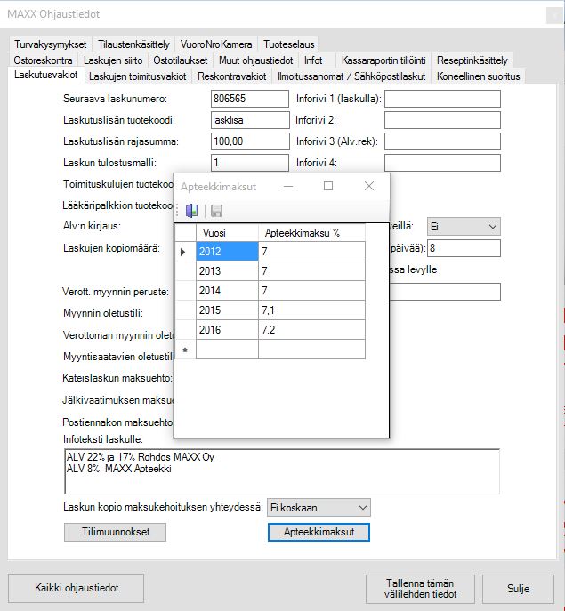Select the 2014 year cell

coord(227,291)
